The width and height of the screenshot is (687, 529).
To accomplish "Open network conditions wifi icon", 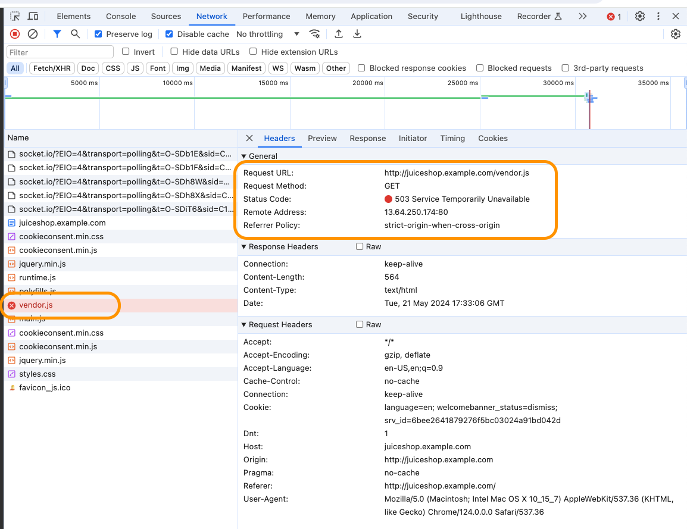I will (x=314, y=34).
